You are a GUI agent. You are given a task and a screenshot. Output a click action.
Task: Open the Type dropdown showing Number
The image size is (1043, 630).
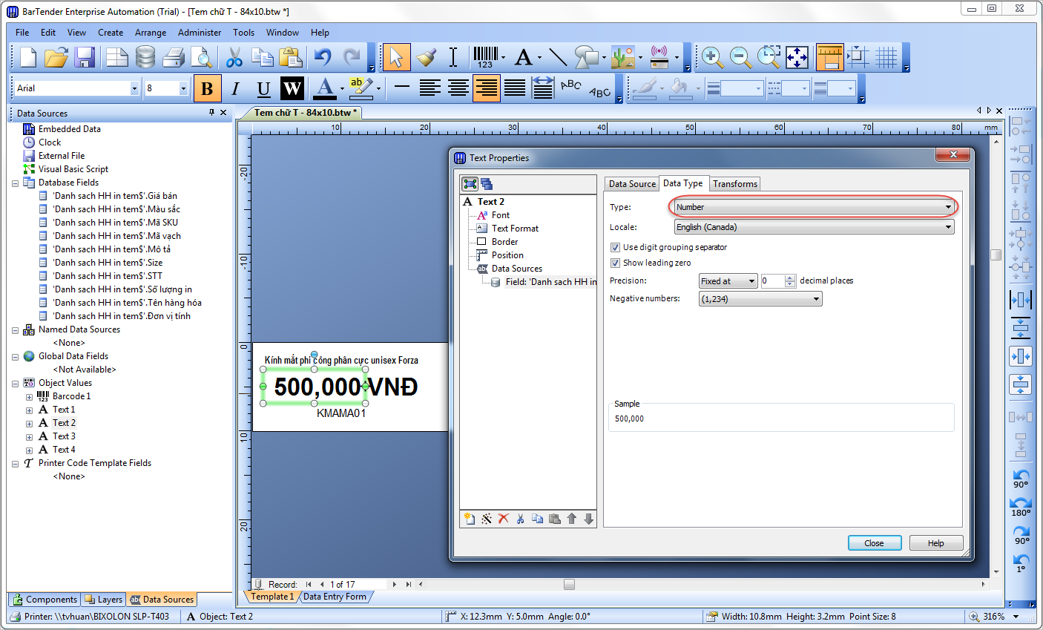pyautogui.click(x=814, y=207)
